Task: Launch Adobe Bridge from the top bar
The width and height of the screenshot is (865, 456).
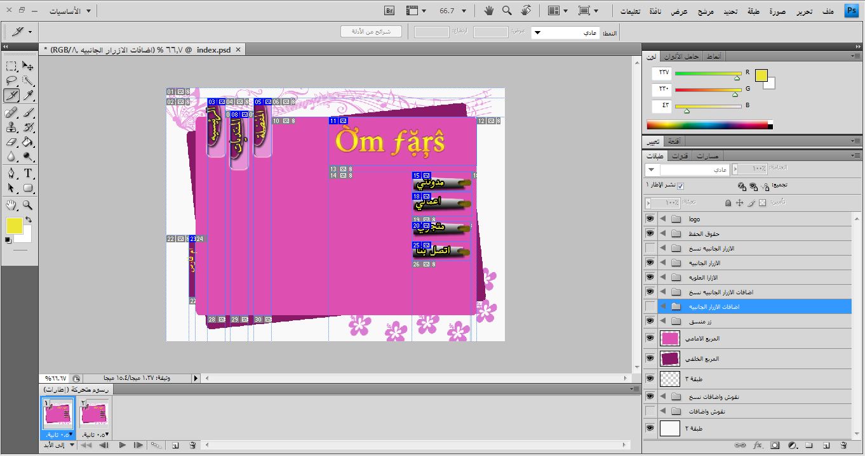Action: [x=390, y=11]
